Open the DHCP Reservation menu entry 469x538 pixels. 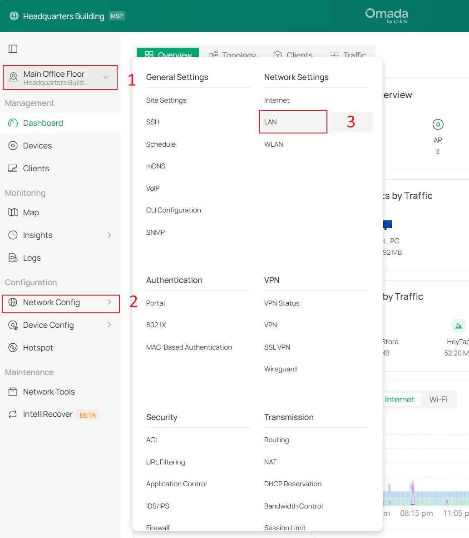point(293,484)
